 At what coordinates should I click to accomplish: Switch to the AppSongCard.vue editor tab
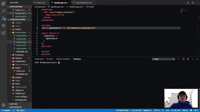click(x=84, y=3)
